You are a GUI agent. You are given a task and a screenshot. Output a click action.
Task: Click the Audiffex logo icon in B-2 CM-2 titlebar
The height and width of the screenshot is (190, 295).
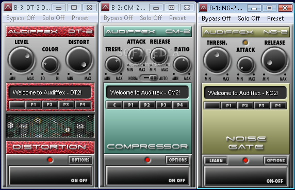point(105,8)
